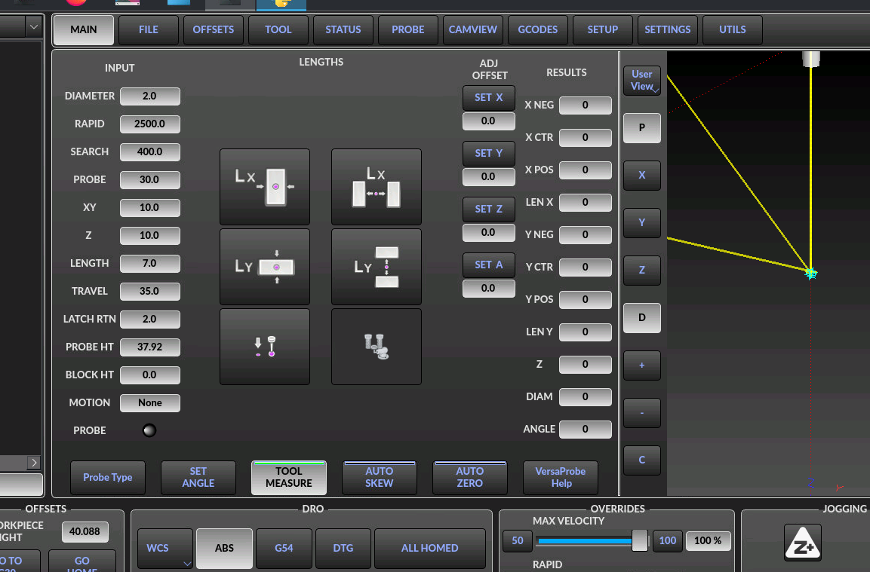Screen dimensions: 870x572
Task: Click the RAPID input field showing 2500.0
Action: [x=150, y=124]
